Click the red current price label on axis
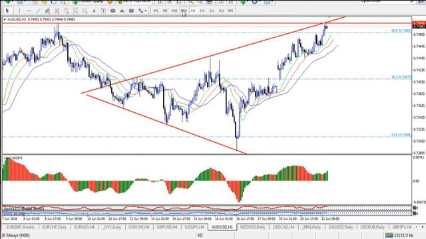This screenshot has width=426, height=239. click(x=419, y=23)
